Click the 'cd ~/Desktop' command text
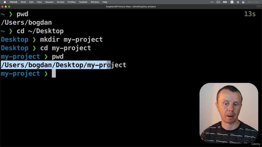262x147 pixels. pyautogui.click(x=40, y=31)
